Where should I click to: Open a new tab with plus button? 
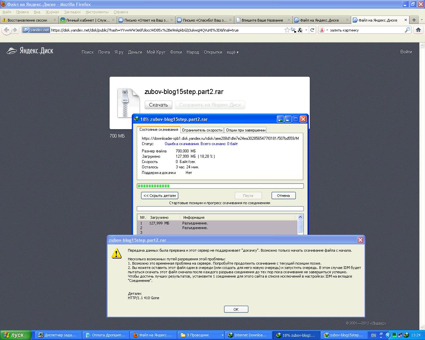pos(414,20)
